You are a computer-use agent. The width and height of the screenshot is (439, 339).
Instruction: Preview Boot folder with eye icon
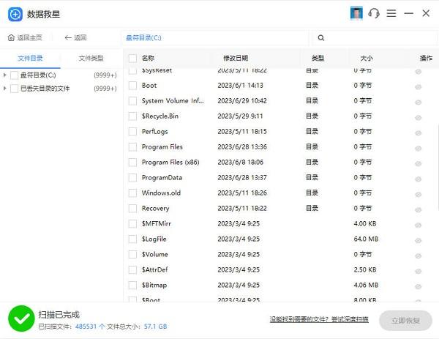click(419, 87)
